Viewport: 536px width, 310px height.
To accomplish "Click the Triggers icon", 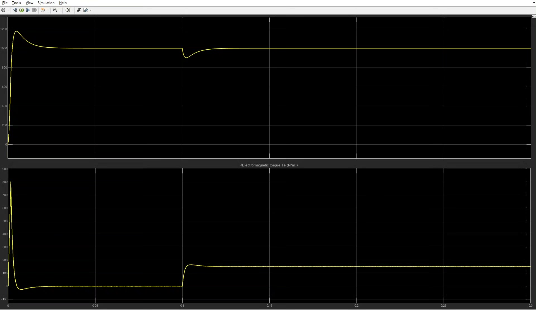I will click(x=79, y=10).
